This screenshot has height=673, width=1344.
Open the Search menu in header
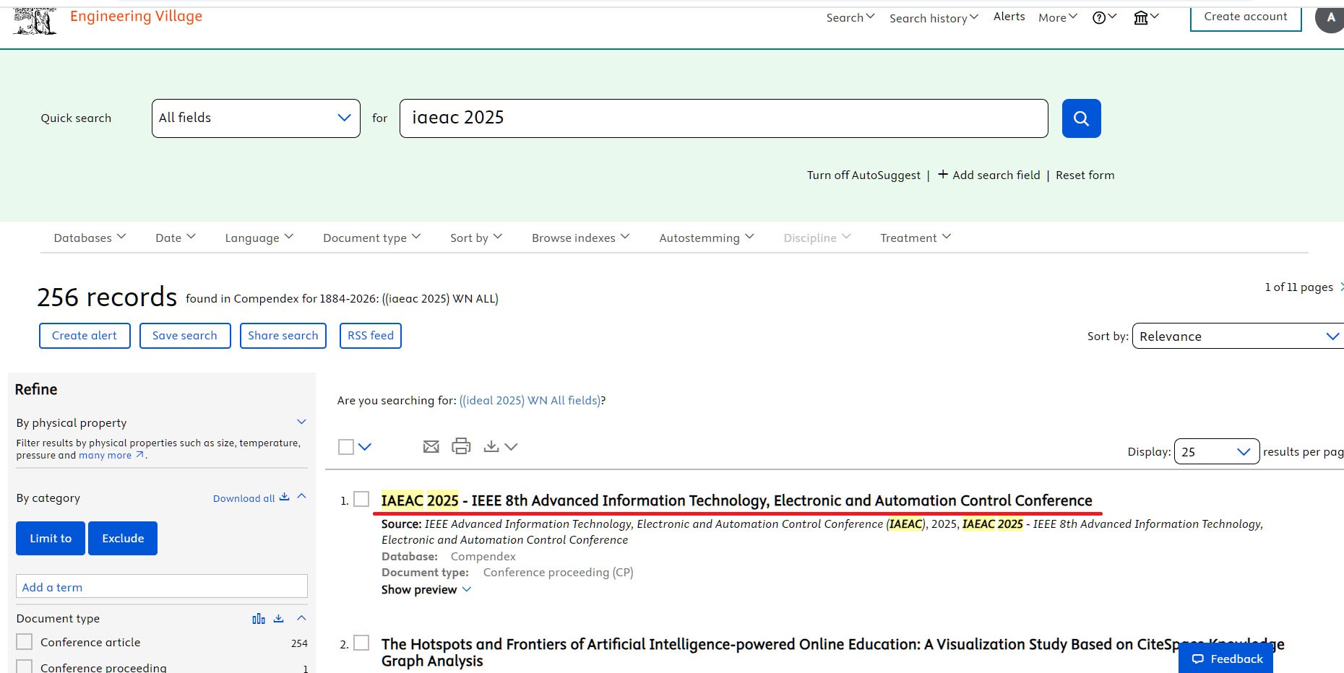click(850, 17)
